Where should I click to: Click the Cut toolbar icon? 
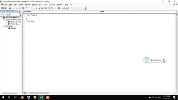click(x=14, y=8)
